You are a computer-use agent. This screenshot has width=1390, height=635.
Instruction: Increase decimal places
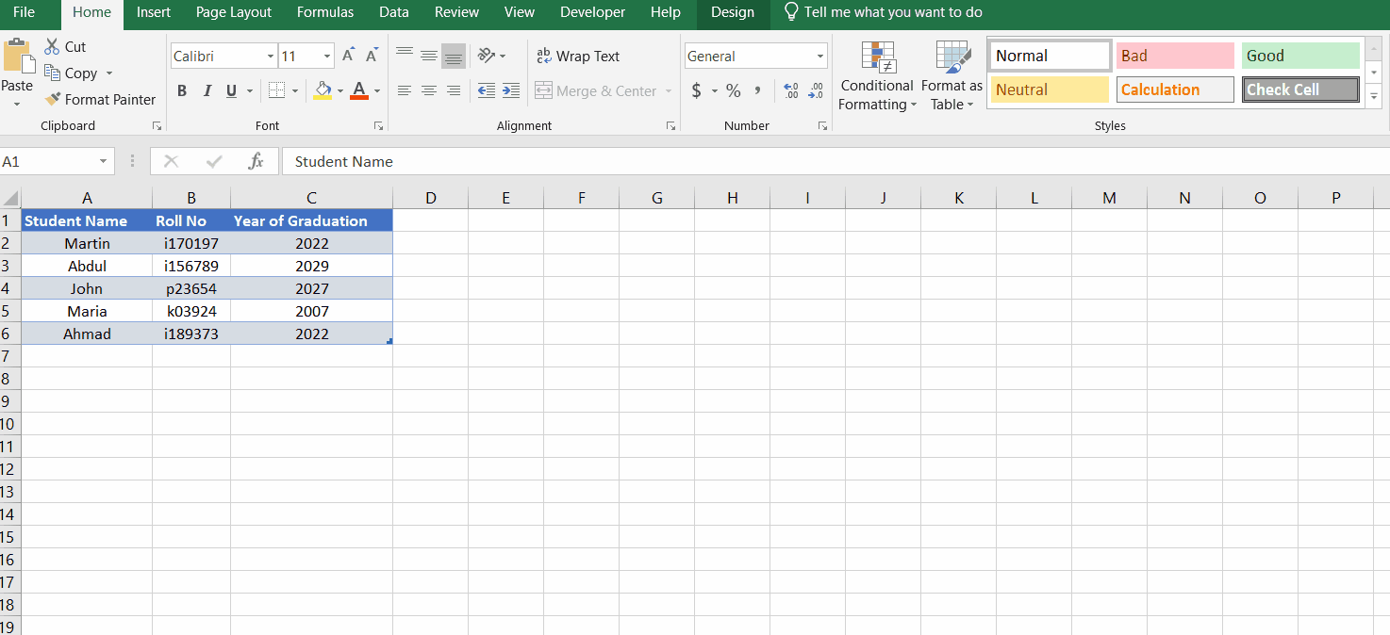click(791, 90)
